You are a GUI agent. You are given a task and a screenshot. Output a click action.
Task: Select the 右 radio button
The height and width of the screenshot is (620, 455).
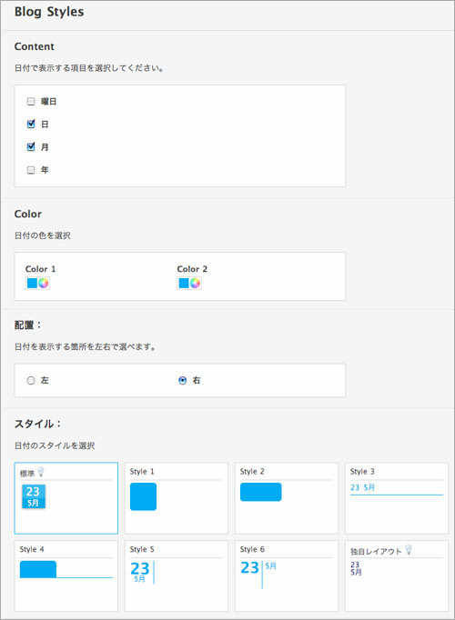coord(182,380)
